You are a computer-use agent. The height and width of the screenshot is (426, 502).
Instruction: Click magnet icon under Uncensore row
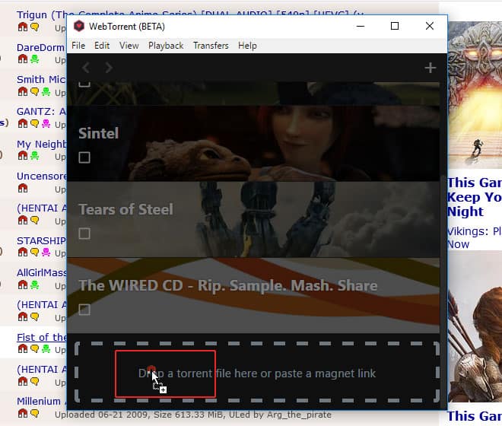click(23, 188)
